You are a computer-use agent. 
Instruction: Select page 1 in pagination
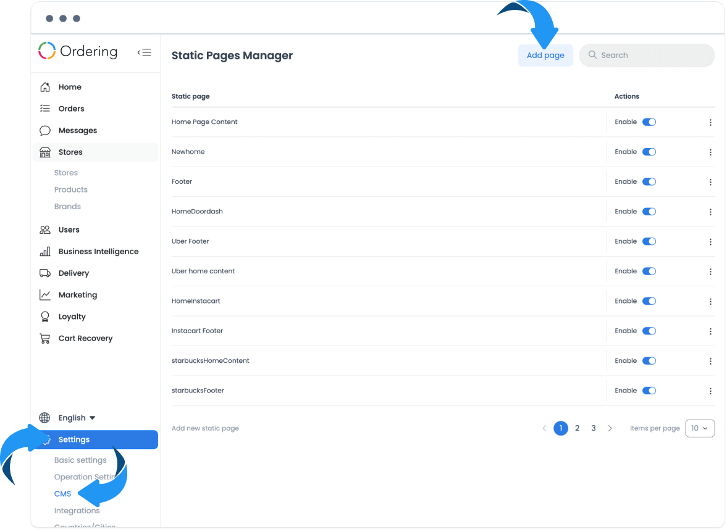coord(561,428)
